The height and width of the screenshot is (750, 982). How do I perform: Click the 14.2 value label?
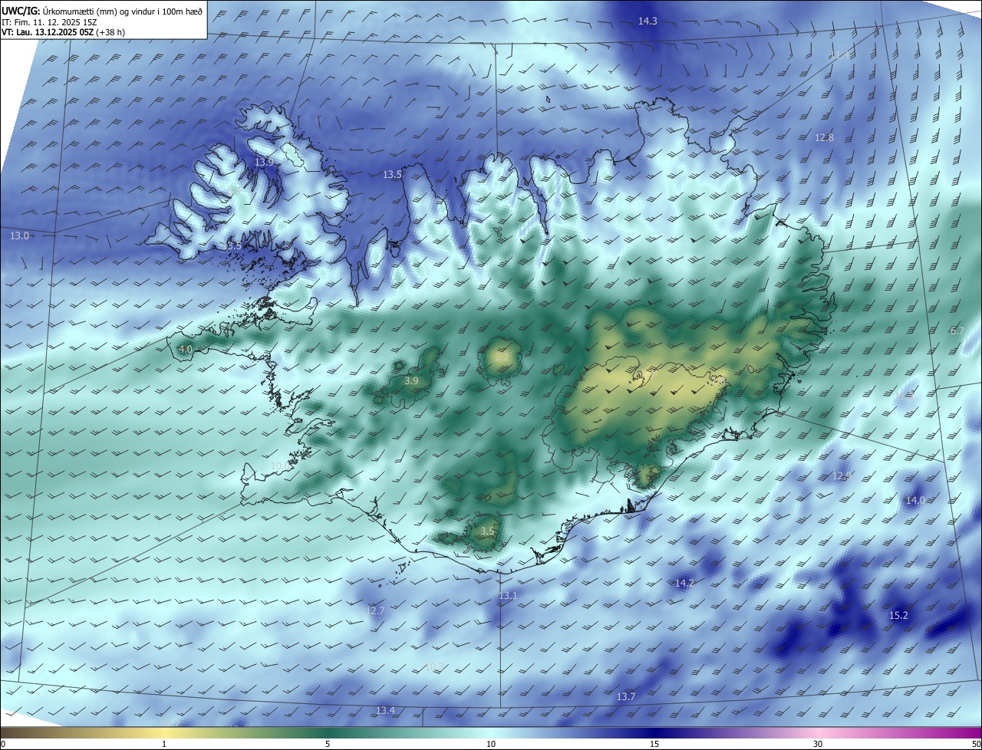pos(684,584)
